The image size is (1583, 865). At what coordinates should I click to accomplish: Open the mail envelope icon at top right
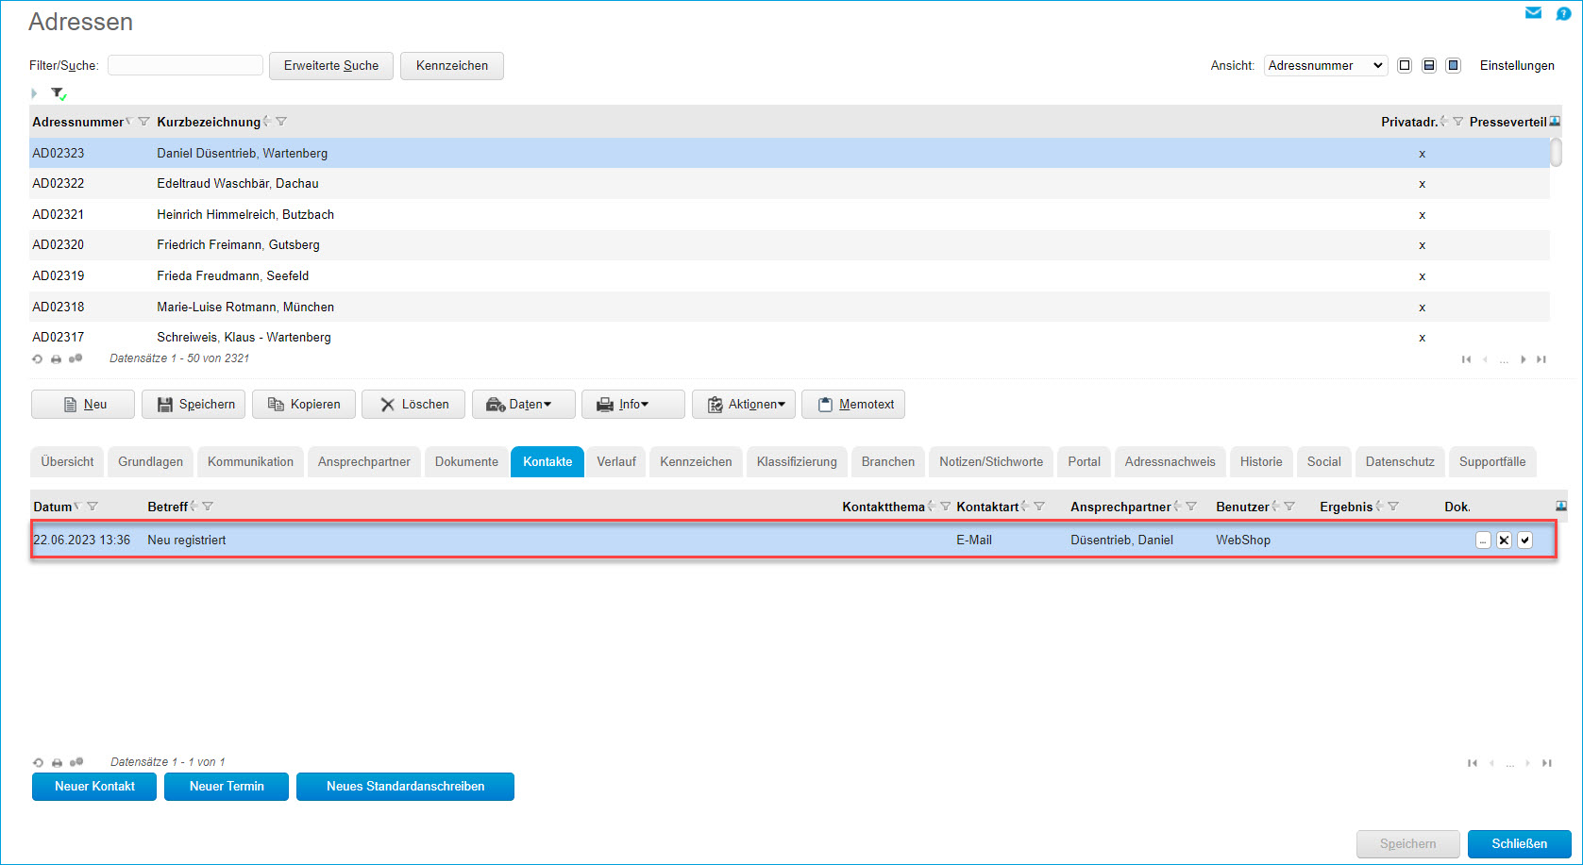tap(1533, 13)
